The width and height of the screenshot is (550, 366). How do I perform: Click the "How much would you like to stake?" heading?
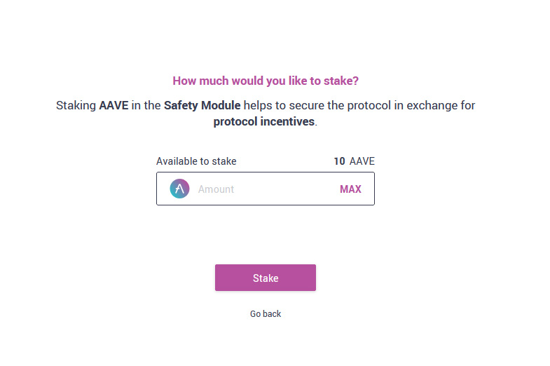(266, 81)
